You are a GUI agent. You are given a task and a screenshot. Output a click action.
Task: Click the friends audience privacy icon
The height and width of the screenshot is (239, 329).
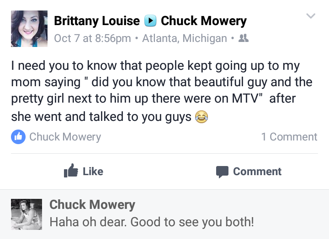[x=244, y=38]
